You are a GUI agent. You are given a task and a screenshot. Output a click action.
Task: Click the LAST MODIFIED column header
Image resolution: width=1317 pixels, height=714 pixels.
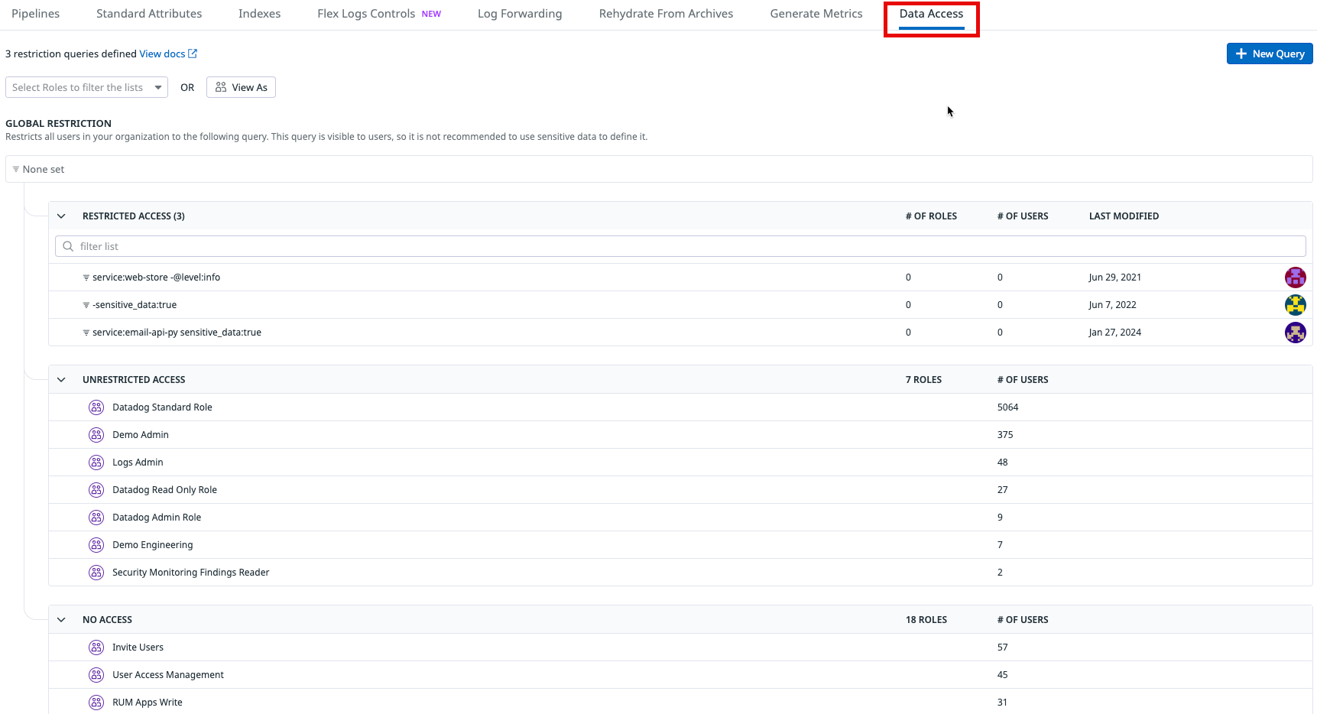pos(1124,216)
